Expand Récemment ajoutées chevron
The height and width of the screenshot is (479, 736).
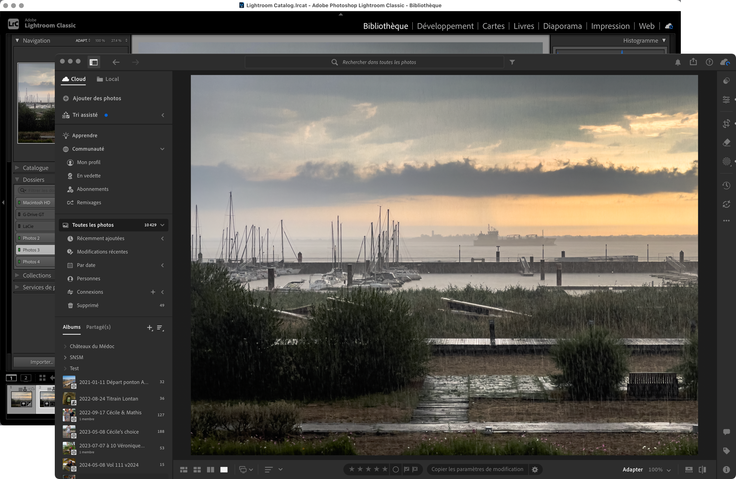click(x=162, y=239)
